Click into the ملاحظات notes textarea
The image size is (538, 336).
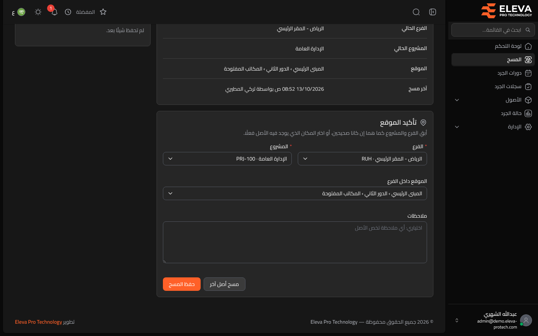coord(295,242)
